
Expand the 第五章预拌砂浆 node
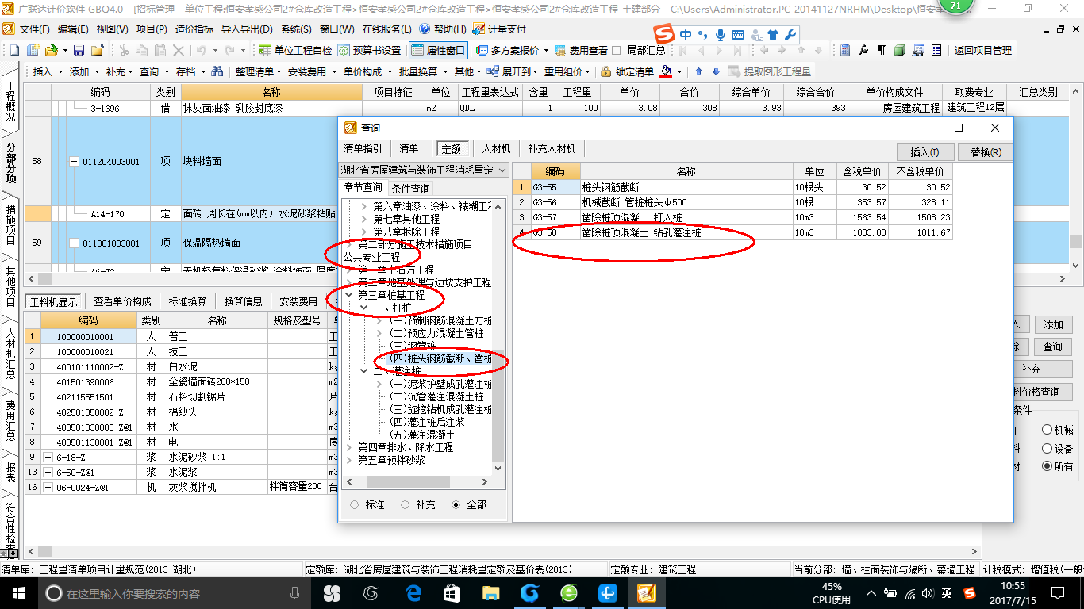[350, 460]
